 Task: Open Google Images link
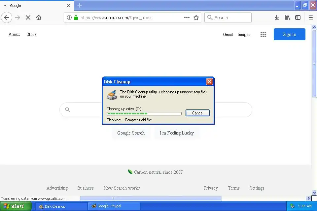point(244,35)
